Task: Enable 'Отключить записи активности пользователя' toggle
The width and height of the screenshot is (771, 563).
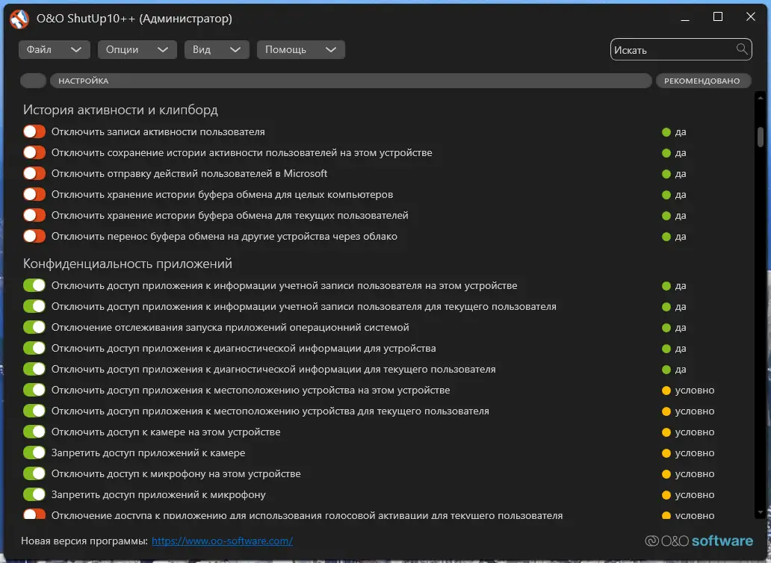Action: (34, 132)
